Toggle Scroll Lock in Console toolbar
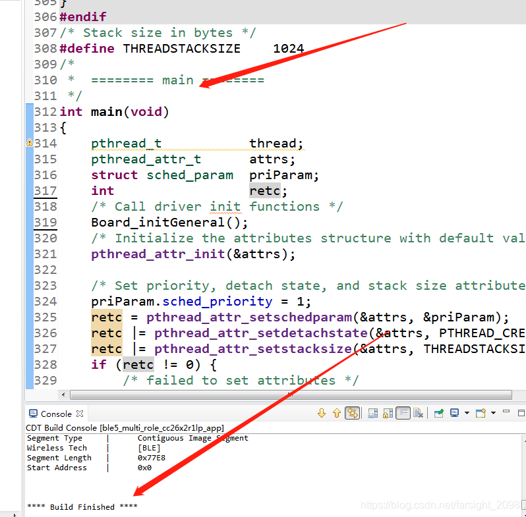This screenshot has width=526, height=517. pos(388,413)
